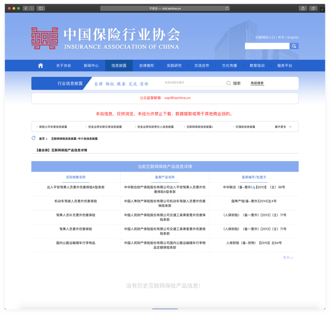Click 驾乘人员补充意外伤害保险 sales name cell
Viewport: 330px width, 315px height.
pyautogui.click(x=76, y=215)
